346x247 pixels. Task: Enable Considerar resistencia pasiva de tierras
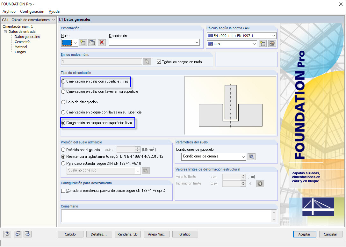63,191
